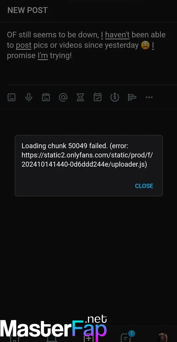177x342 pixels.
Task: Tap the plus new-post icon in the bottom nav
Action: (89, 338)
